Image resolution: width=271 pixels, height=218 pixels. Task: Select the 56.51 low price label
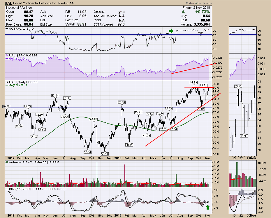pos(103,153)
